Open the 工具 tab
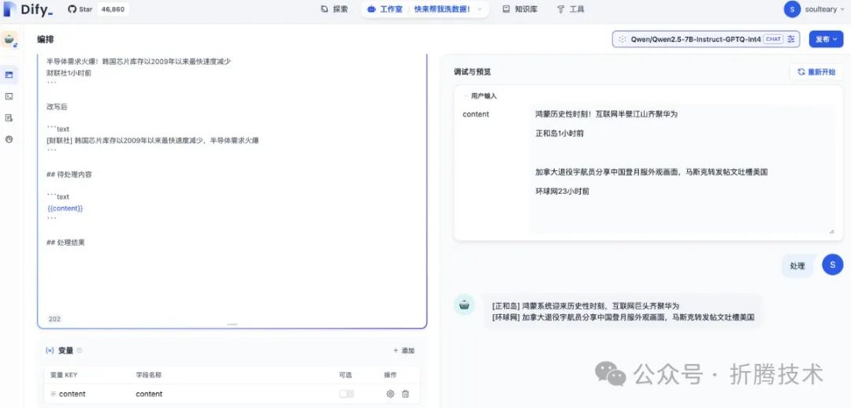851x408 pixels. [570, 9]
